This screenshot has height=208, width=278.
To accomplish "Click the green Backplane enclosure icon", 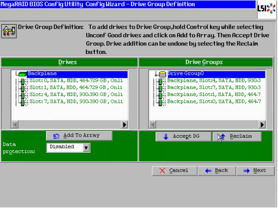I will pyautogui.click(x=22, y=74).
